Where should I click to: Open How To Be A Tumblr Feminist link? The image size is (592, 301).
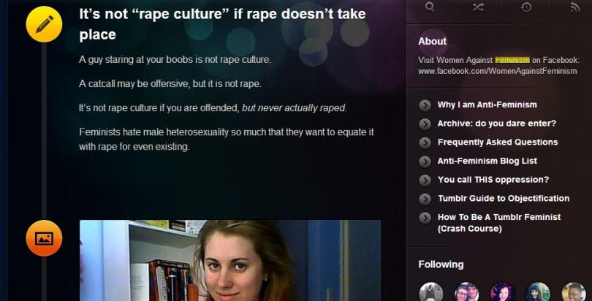[x=499, y=223]
